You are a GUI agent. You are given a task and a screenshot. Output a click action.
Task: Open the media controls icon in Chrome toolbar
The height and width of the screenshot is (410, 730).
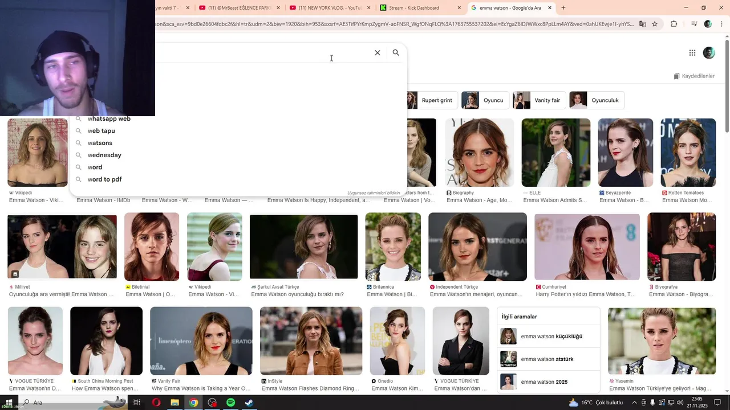(693, 24)
